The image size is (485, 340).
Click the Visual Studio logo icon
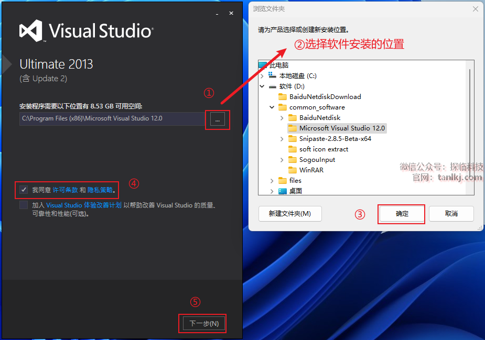click(31, 30)
